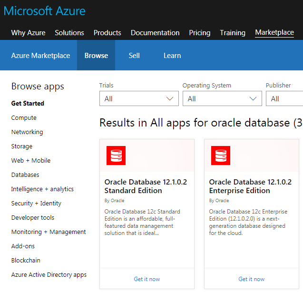This screenshot has width=303, height=292.
Task: Select Web + Mobile category
Action: [x=31, y=160]
